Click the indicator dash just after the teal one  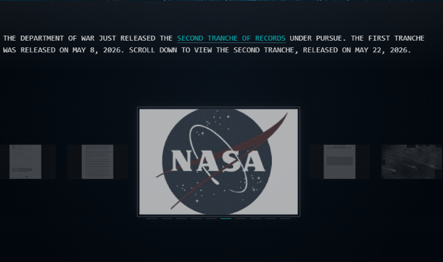coord(241,218)
